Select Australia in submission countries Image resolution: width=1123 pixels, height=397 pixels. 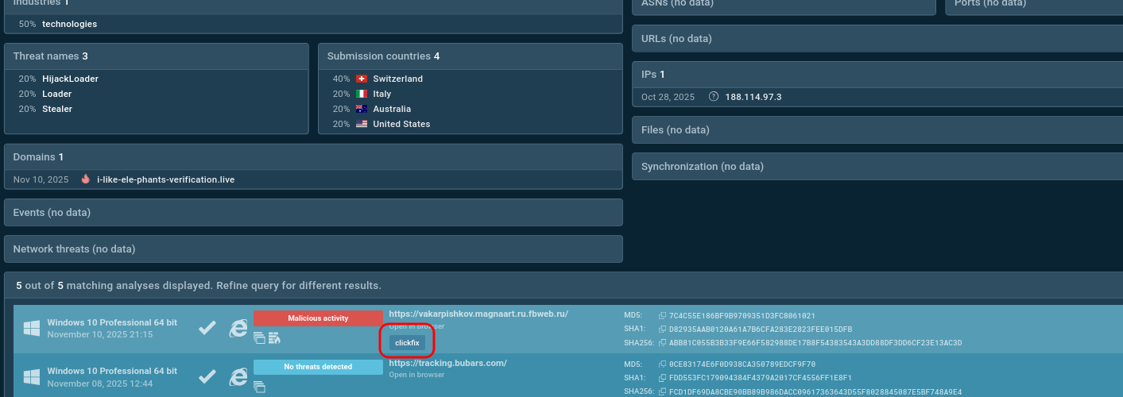392,109
